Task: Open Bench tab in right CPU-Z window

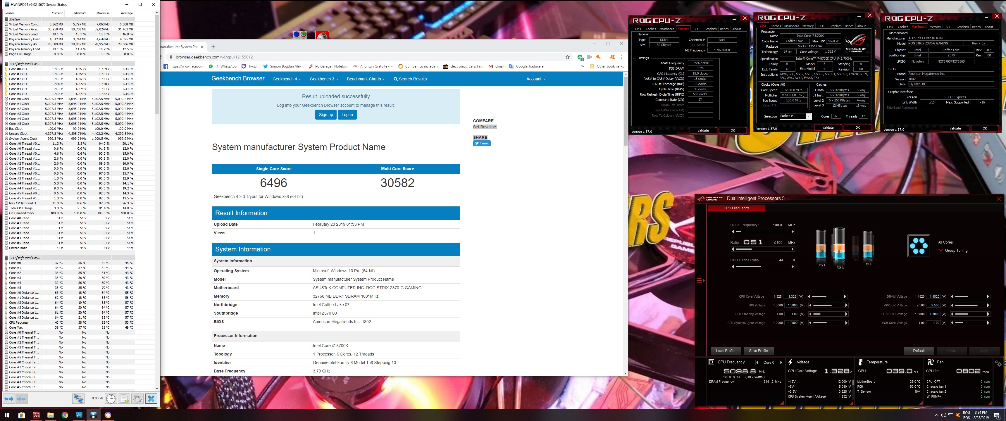Action: click(x=976, y=27)
